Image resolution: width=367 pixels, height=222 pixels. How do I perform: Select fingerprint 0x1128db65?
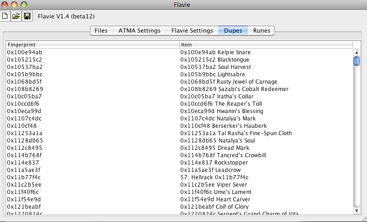click(x=25, y=141)
